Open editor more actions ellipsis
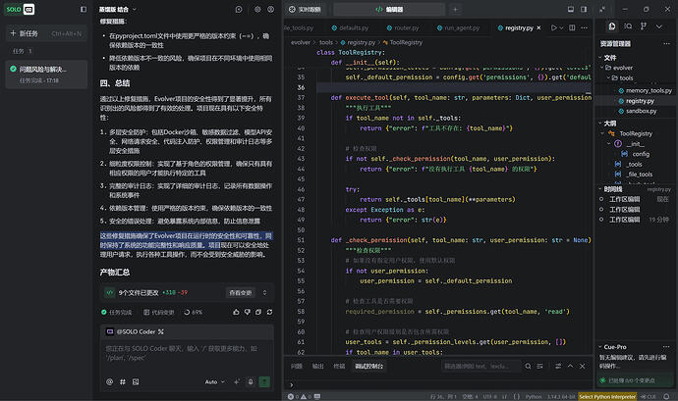This screenshot has width=678, height=401. tap(585, 27)
